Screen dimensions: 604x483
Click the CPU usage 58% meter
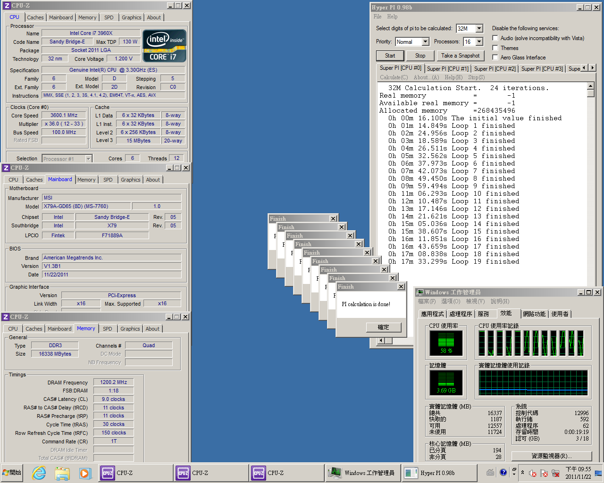(446, 343)
